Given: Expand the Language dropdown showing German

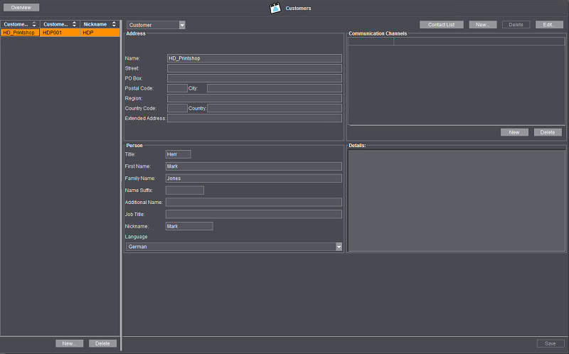Looking at the screenshot, I should click(339, 247).
